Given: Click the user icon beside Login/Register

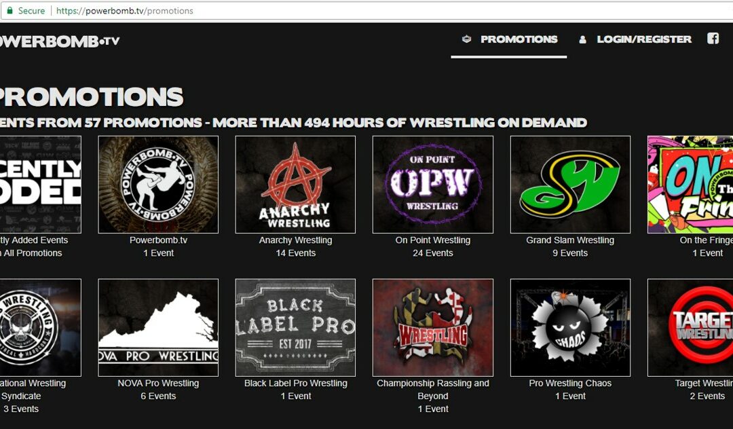Looking at the screenshot, I should pyautogui.click(x=582, y=40).
